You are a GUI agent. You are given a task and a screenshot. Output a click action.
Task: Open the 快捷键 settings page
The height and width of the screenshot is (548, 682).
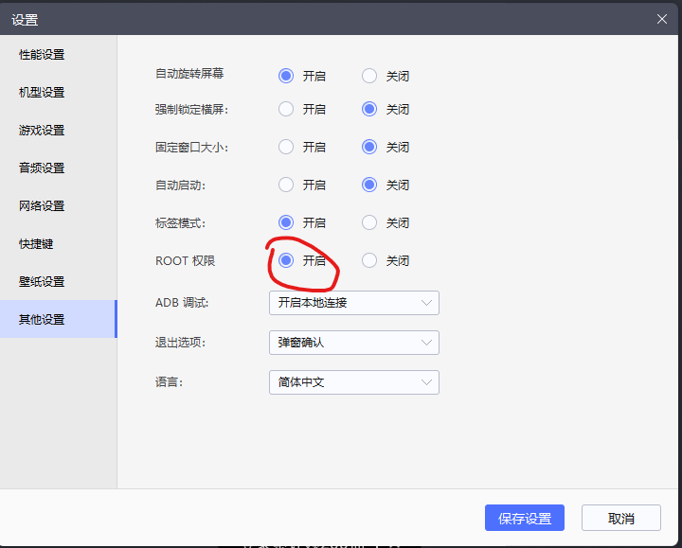click(x=37, y=244)
